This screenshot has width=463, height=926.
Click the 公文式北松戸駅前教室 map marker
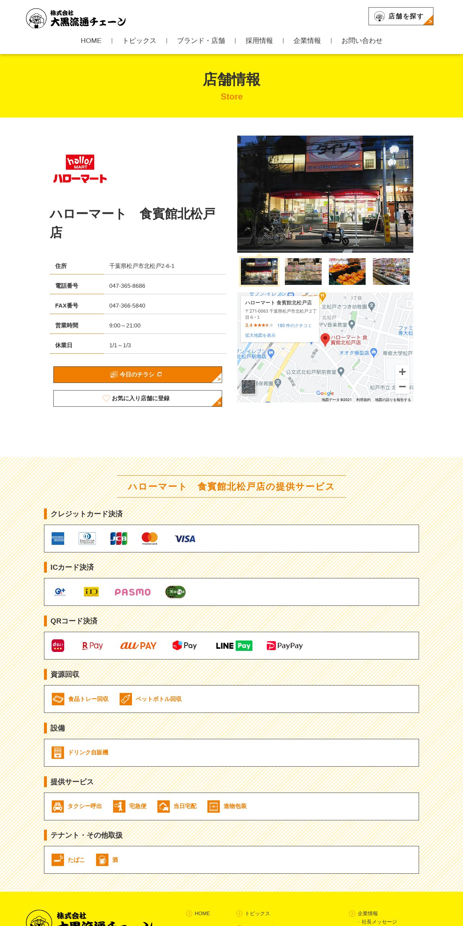(341, 371)
